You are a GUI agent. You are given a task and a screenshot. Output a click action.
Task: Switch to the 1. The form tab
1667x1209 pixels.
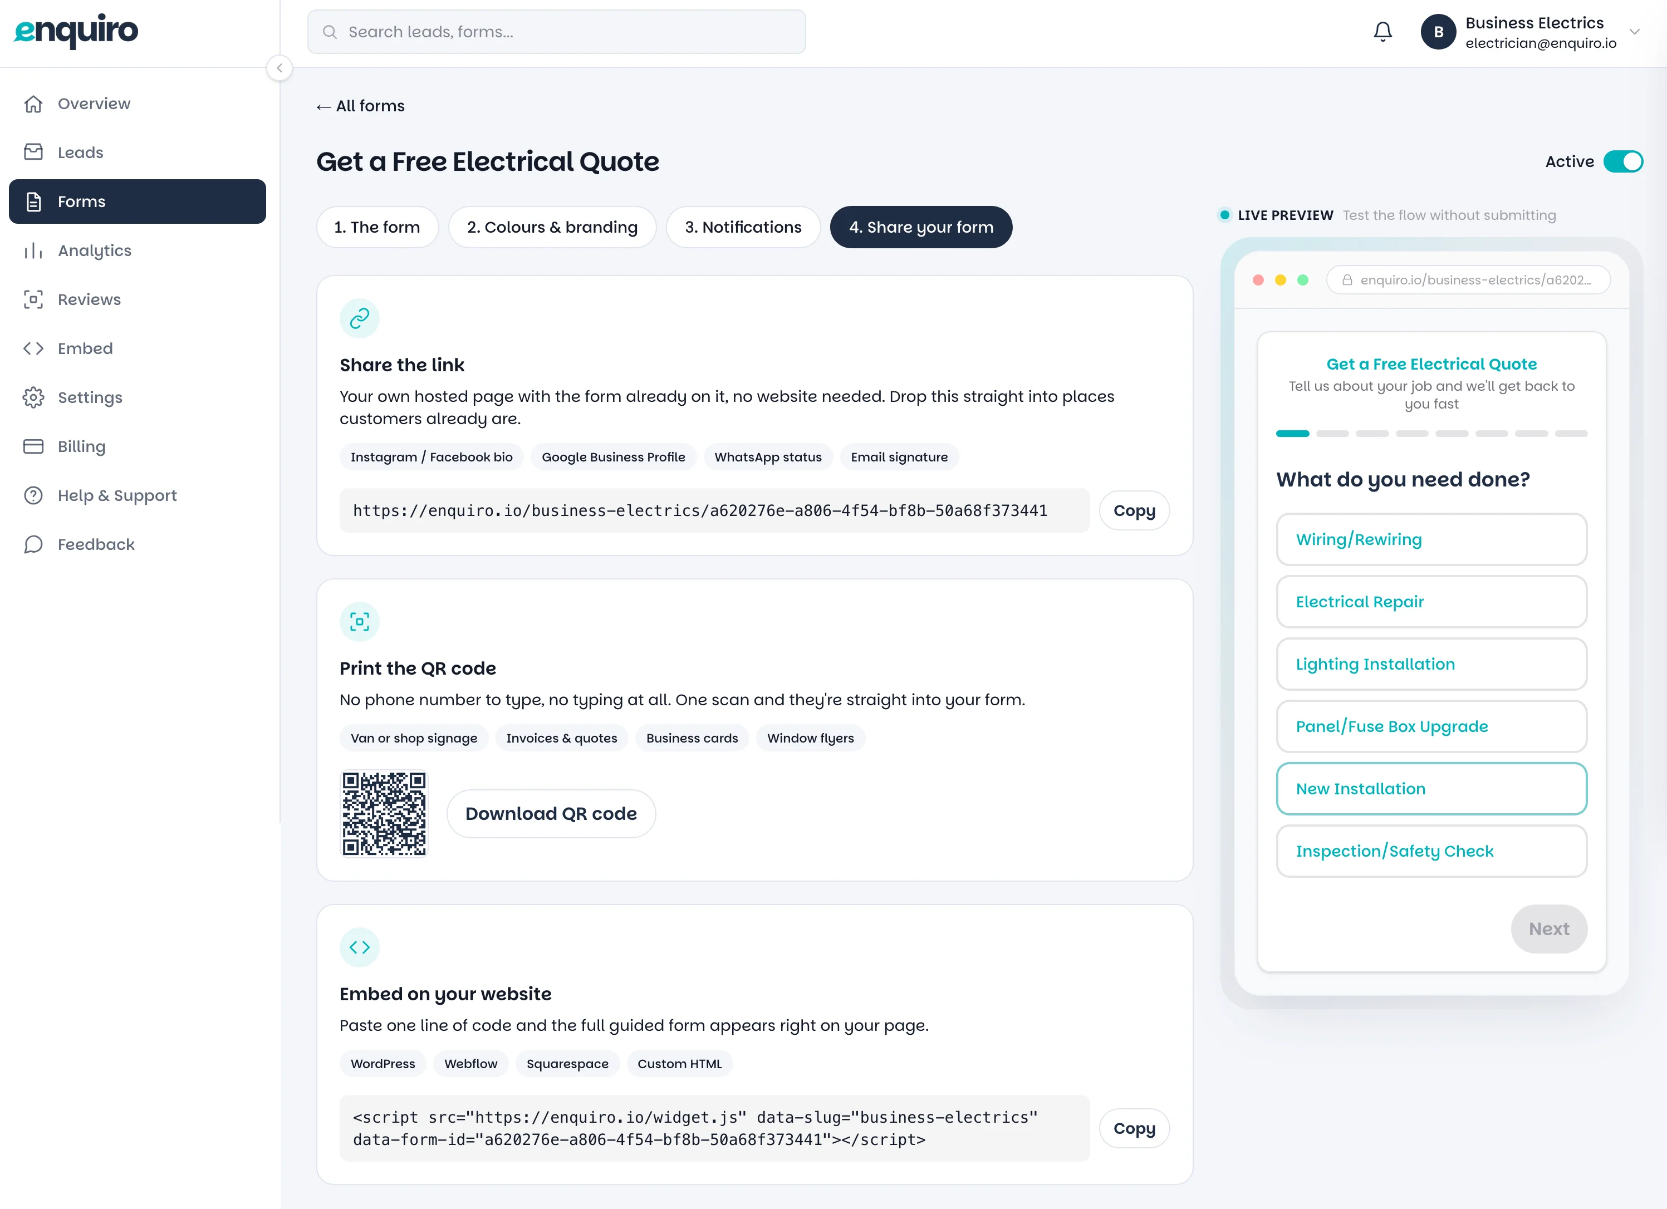(x=377, y=227)
